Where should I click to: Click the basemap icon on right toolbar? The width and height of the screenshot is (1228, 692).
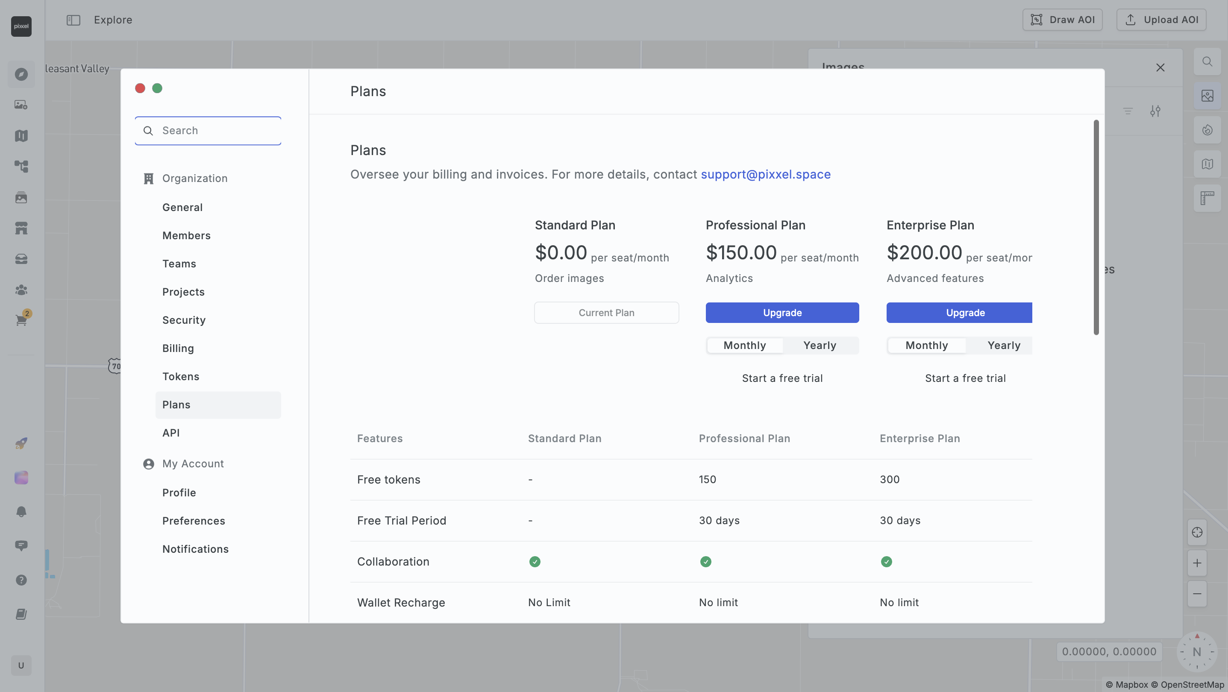(x=1207, y=164)
